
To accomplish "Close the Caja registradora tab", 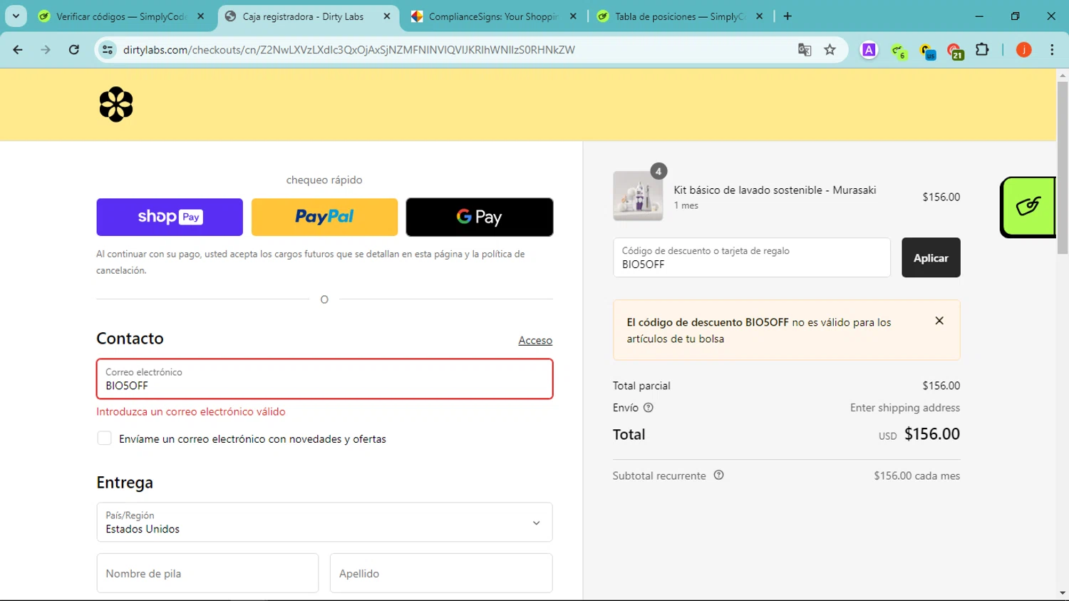I will coord(387,16).
